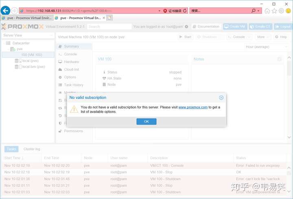Image resolution: width=293 pixels, height=199 pixels.
Task: Click the Help button
Action: pyautogui.click(x=281, y=37)
